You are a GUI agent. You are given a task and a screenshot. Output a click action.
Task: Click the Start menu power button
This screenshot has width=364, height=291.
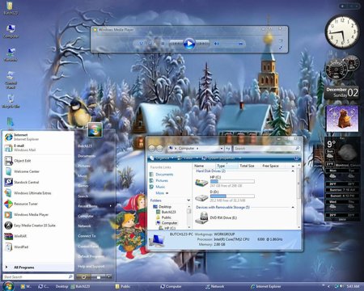pos(83,276)
